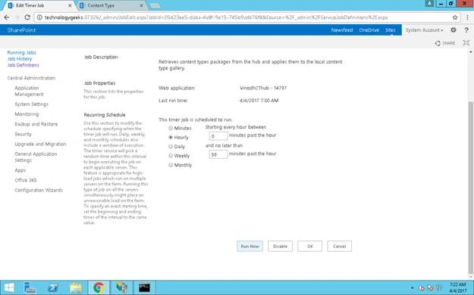Select the Weekly schedule option
Image resolution: width=474 pixels, height=295 pixels.
(171, 156)
